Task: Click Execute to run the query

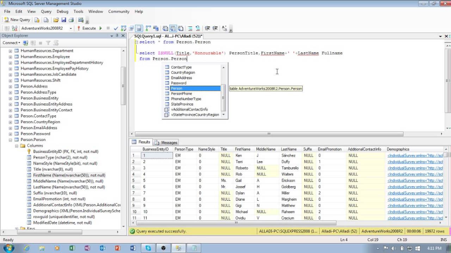Action: click(86, 28)
